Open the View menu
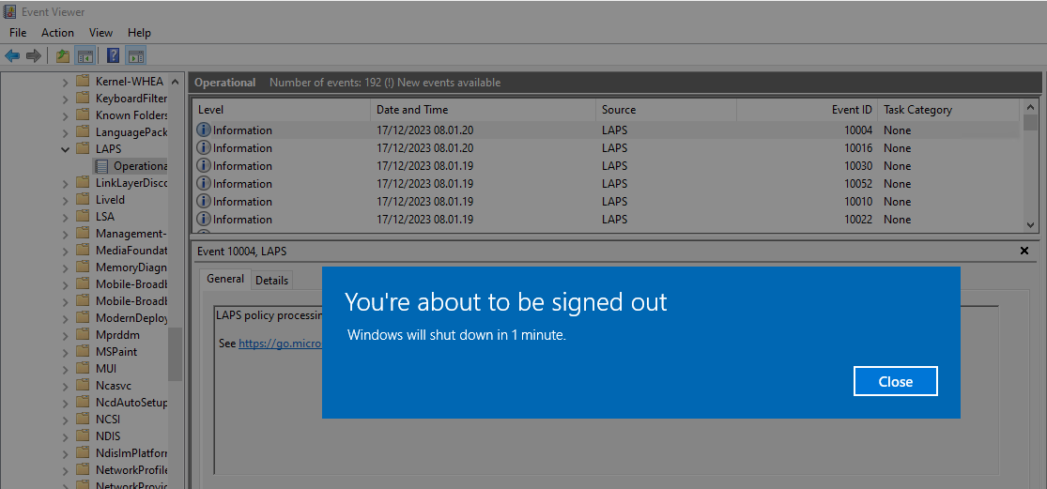 tap(100, 32)
